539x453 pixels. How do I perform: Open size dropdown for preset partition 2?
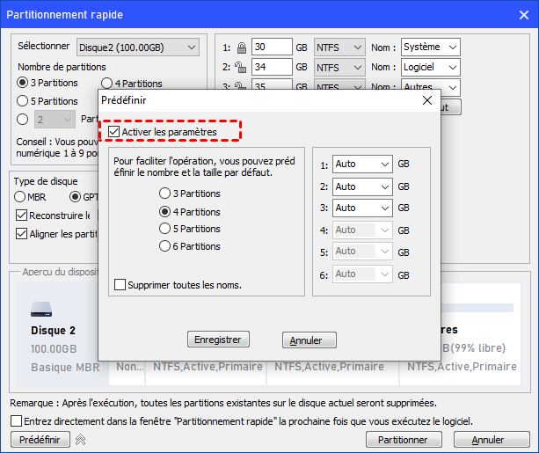click(x=362, y=186)
